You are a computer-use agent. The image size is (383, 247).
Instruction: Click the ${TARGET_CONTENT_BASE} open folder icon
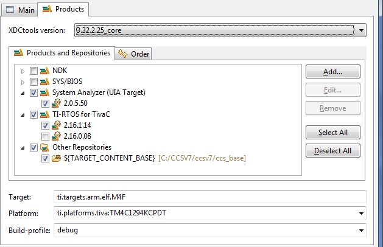coord(56,158)
